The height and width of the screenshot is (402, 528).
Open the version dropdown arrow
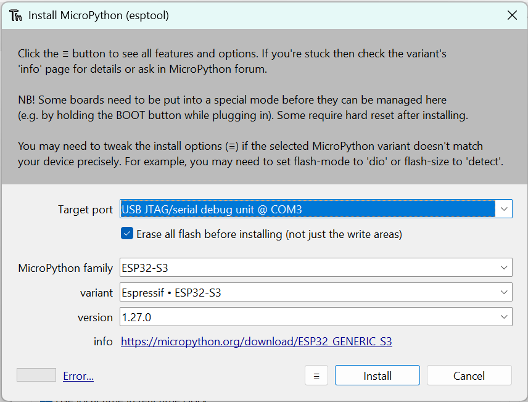click(x=504, y=317)
